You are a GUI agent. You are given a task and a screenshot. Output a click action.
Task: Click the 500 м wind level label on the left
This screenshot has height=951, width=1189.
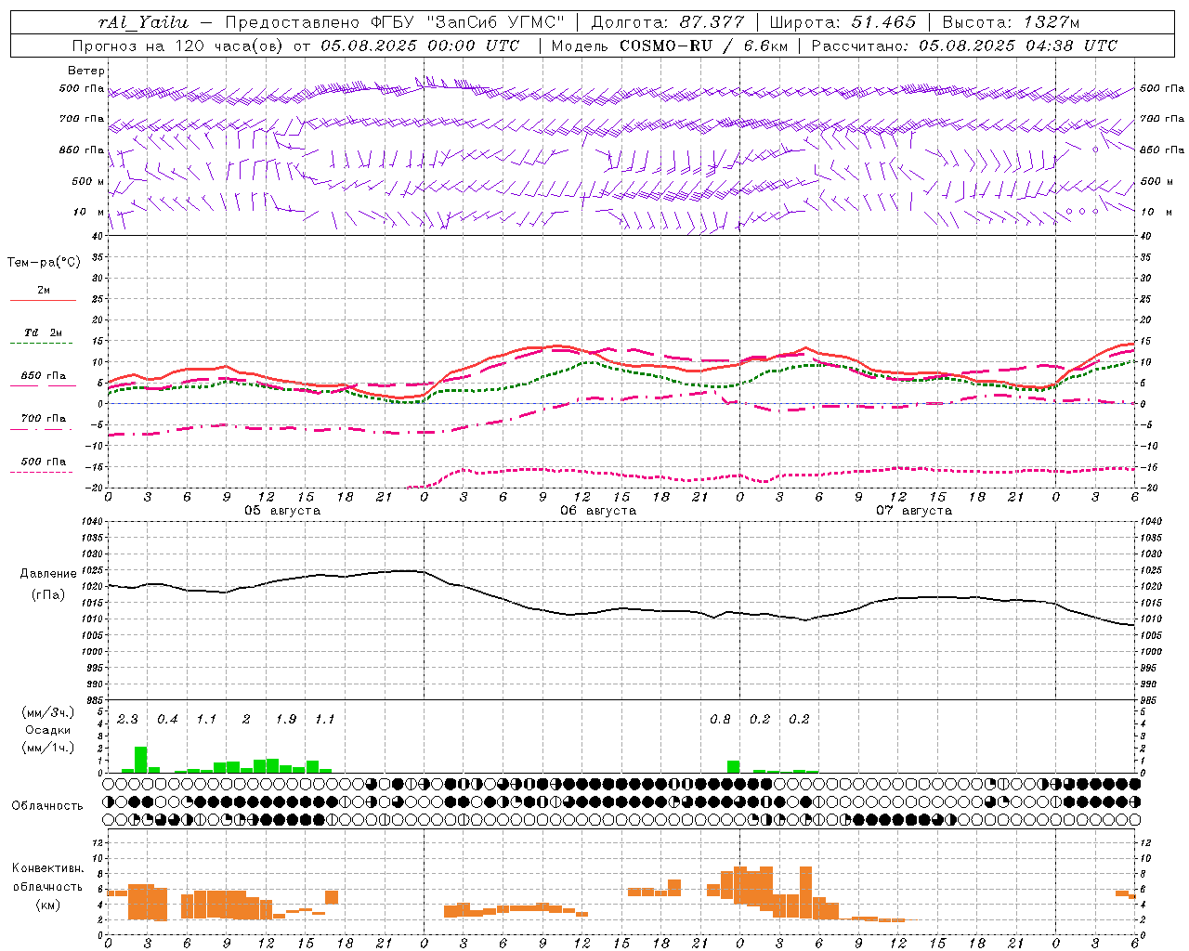pyautogui.click(x=87, y=181)
